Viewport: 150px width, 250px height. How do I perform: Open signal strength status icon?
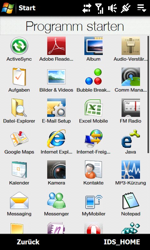pyautogui.click(x=99, y=8)
